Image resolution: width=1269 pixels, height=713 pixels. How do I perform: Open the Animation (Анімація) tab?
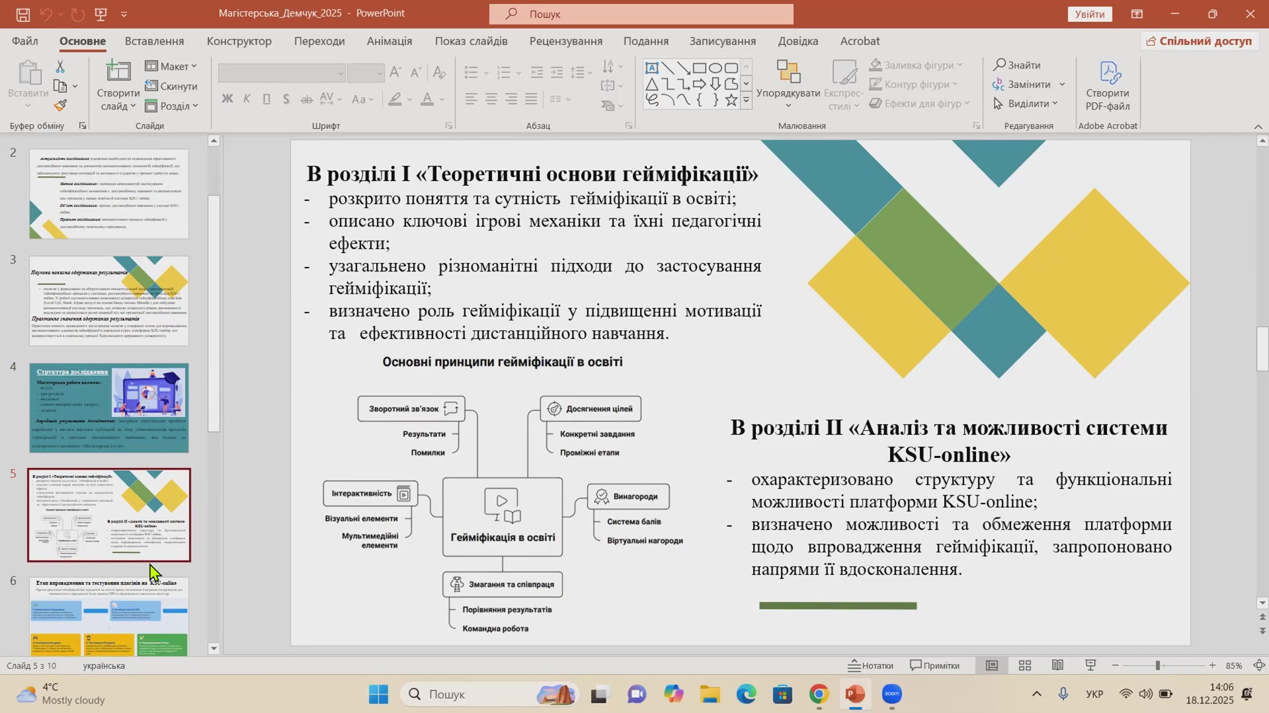coord(389,41)
